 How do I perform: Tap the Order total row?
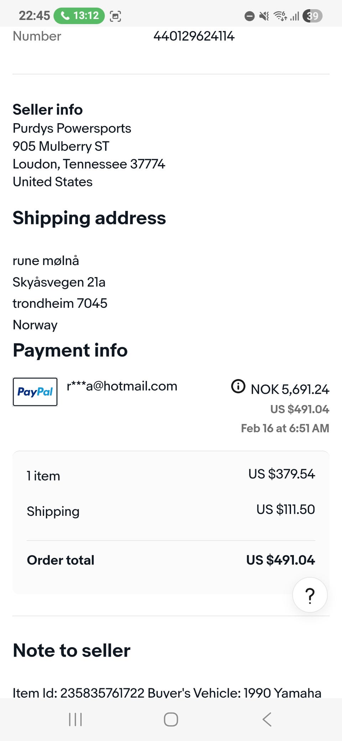[x=171, y=560]
